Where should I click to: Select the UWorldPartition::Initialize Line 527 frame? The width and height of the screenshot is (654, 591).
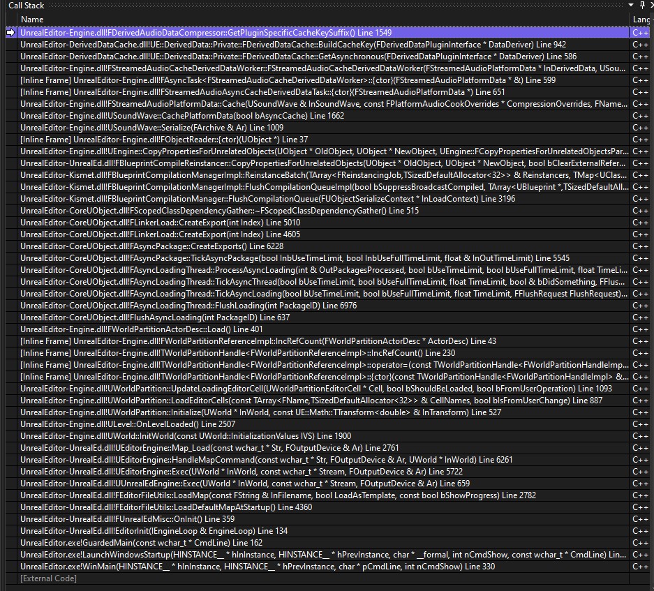(323, 412)
